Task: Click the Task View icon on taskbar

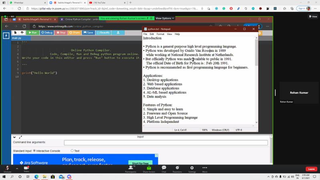Action: (x=28, y=177)
